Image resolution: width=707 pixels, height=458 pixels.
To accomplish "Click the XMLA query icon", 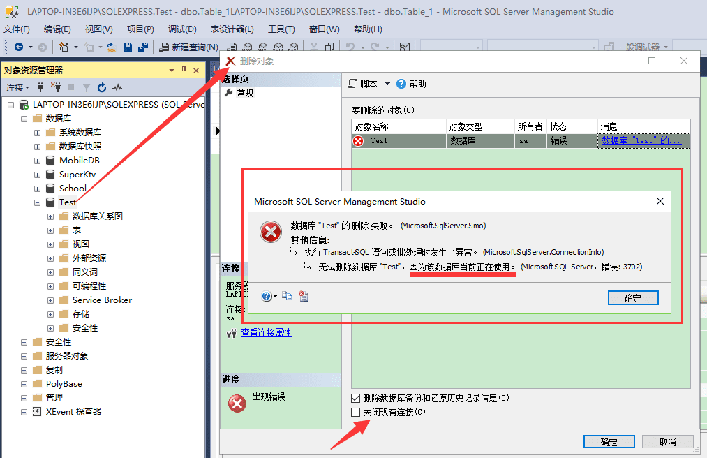I will click(278, 47).
